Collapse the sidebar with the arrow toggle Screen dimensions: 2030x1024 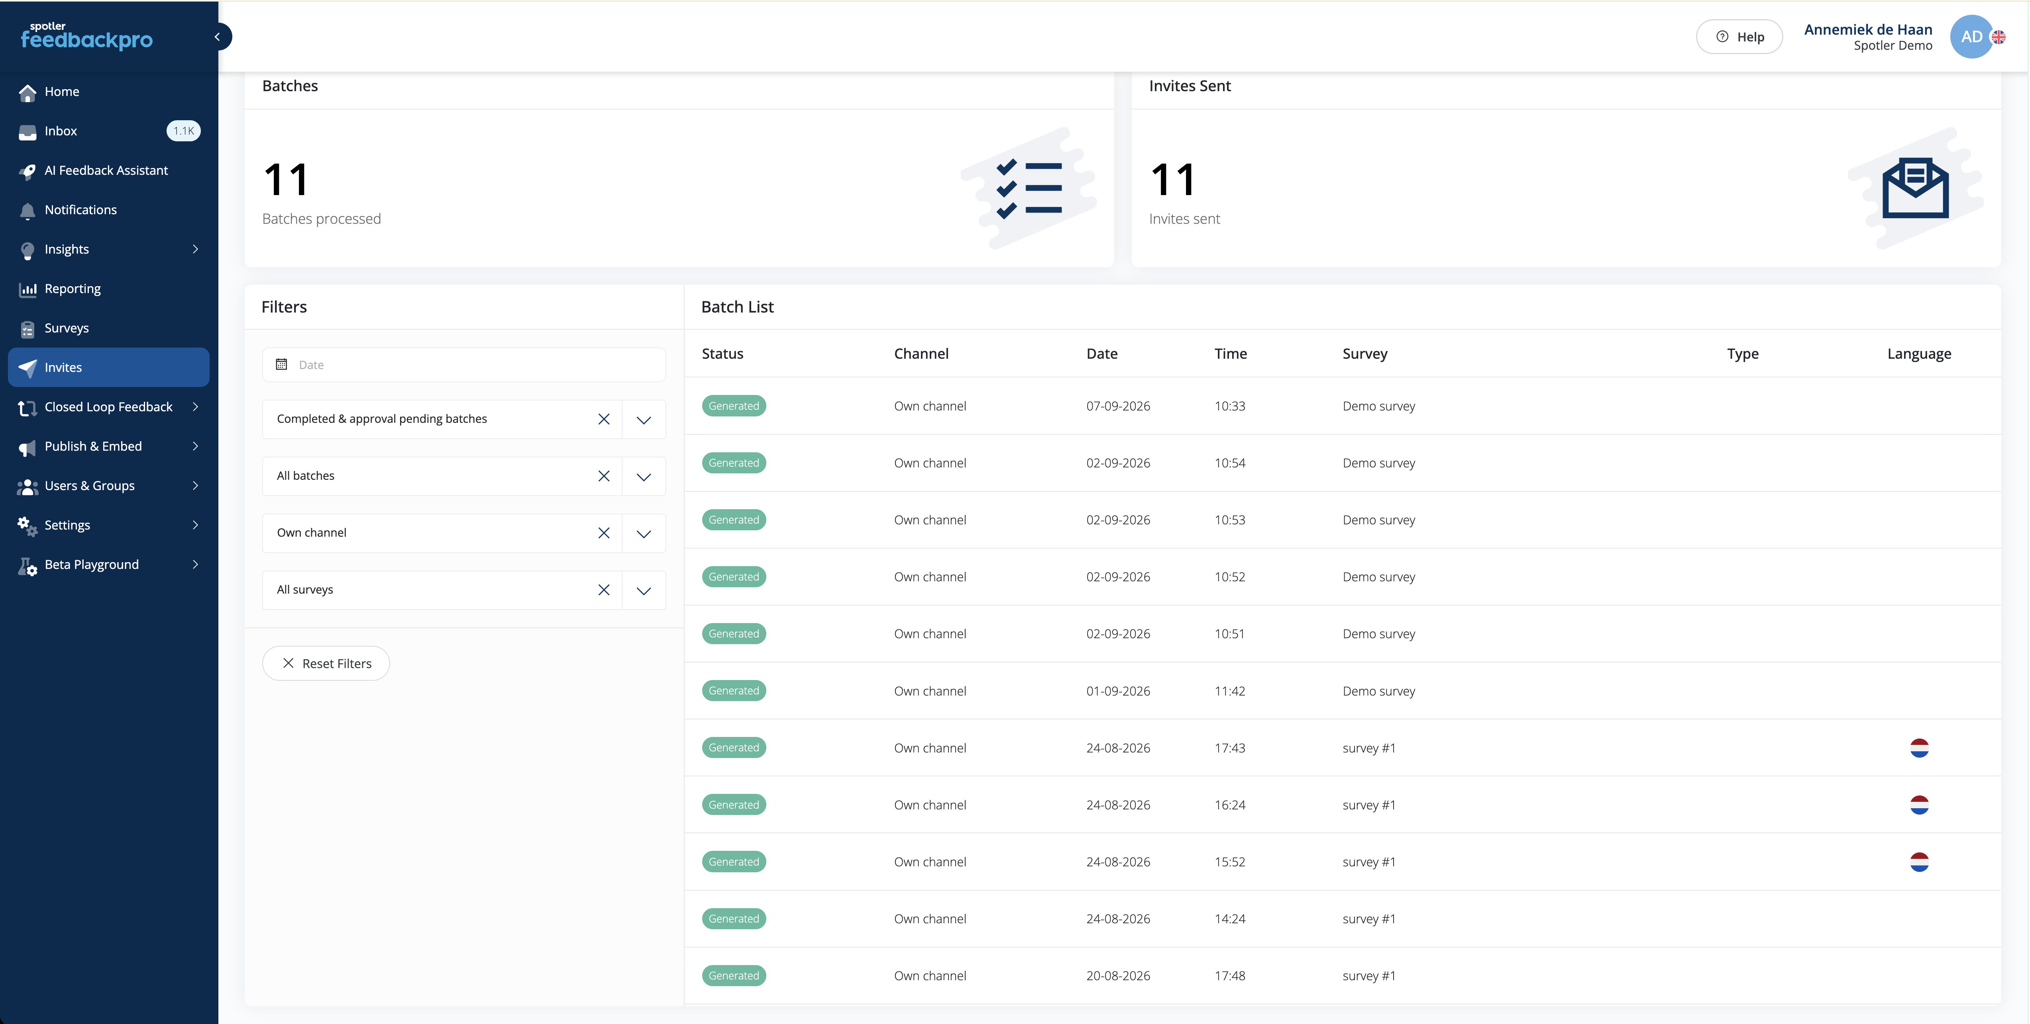click(218, 37)
